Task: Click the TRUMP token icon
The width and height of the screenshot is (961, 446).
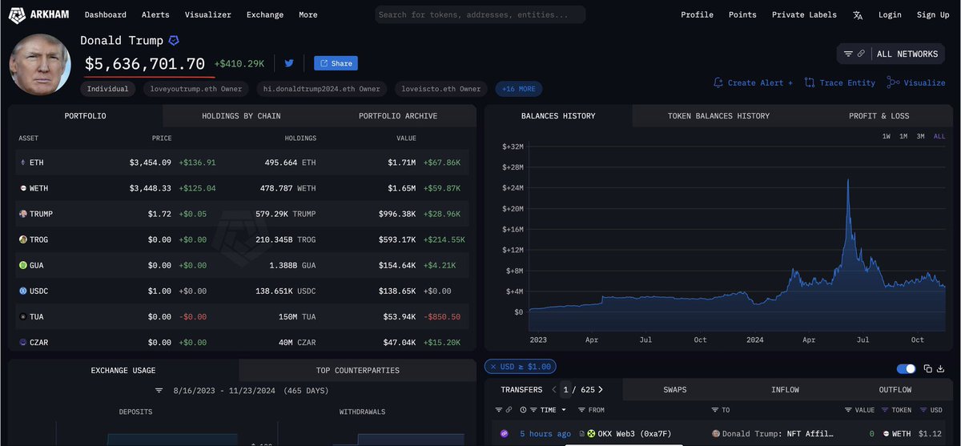Action: pyautogui.click(x=22, y=214)
